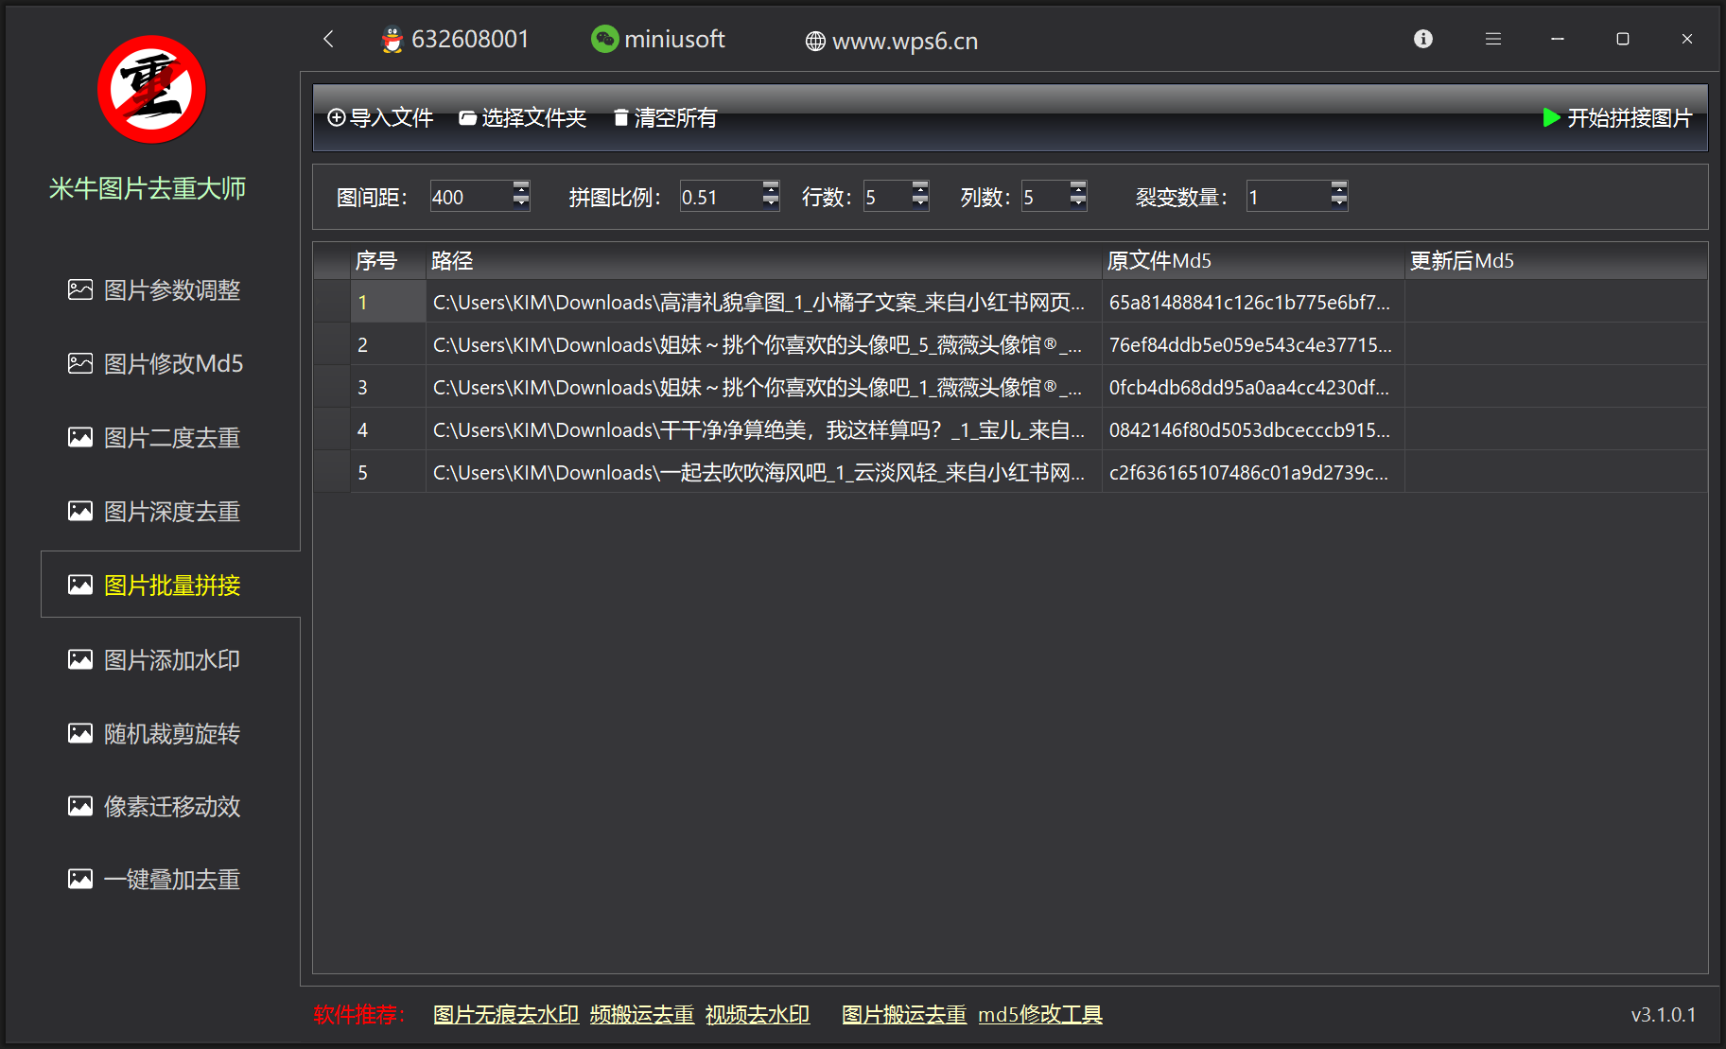Open 图片参数调整 menu item

pyautogui.click(x=171, y=290)
